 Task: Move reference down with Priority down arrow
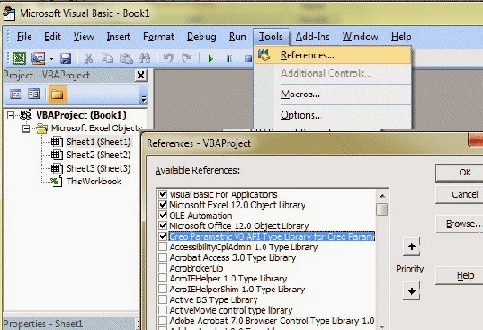412,291
